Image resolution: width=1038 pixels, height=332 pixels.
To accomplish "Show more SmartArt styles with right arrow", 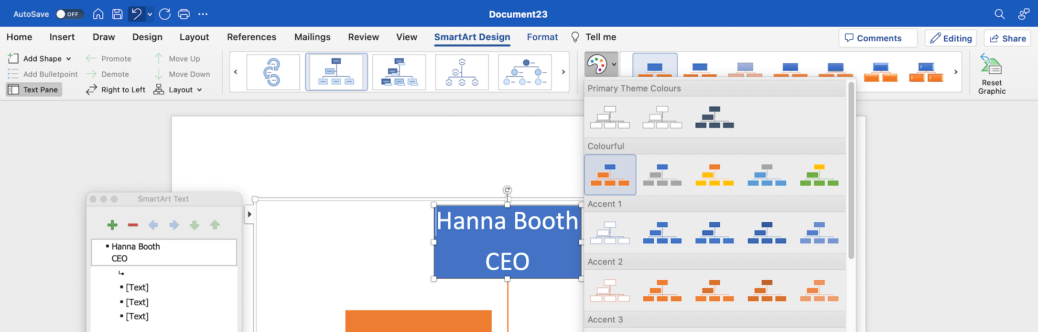I will point(956,72).
